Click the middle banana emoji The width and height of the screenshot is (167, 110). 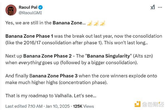(96, 23)
